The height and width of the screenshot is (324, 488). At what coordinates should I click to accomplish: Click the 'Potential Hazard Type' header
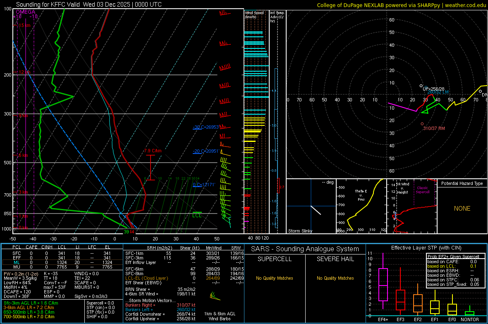(x=462, y=183)
